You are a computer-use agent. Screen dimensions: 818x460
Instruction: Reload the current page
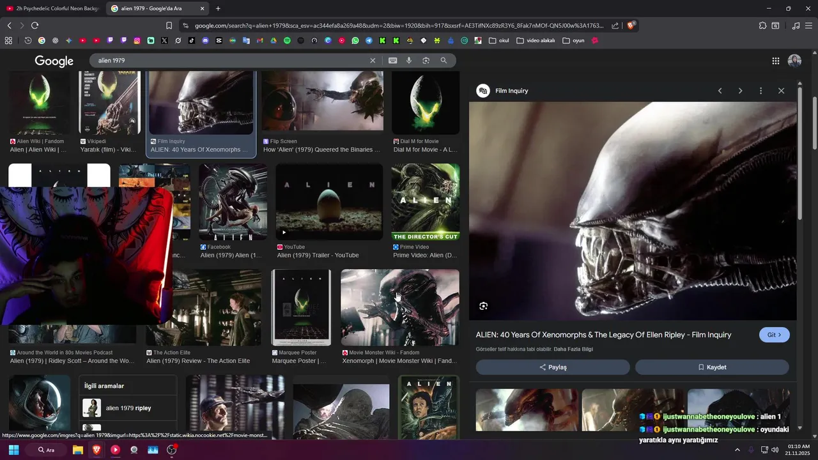[x=35, y=26]
